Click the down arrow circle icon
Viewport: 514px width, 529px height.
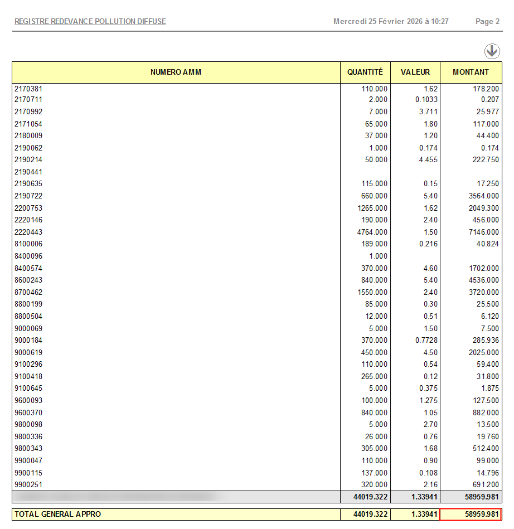[492, 51]
